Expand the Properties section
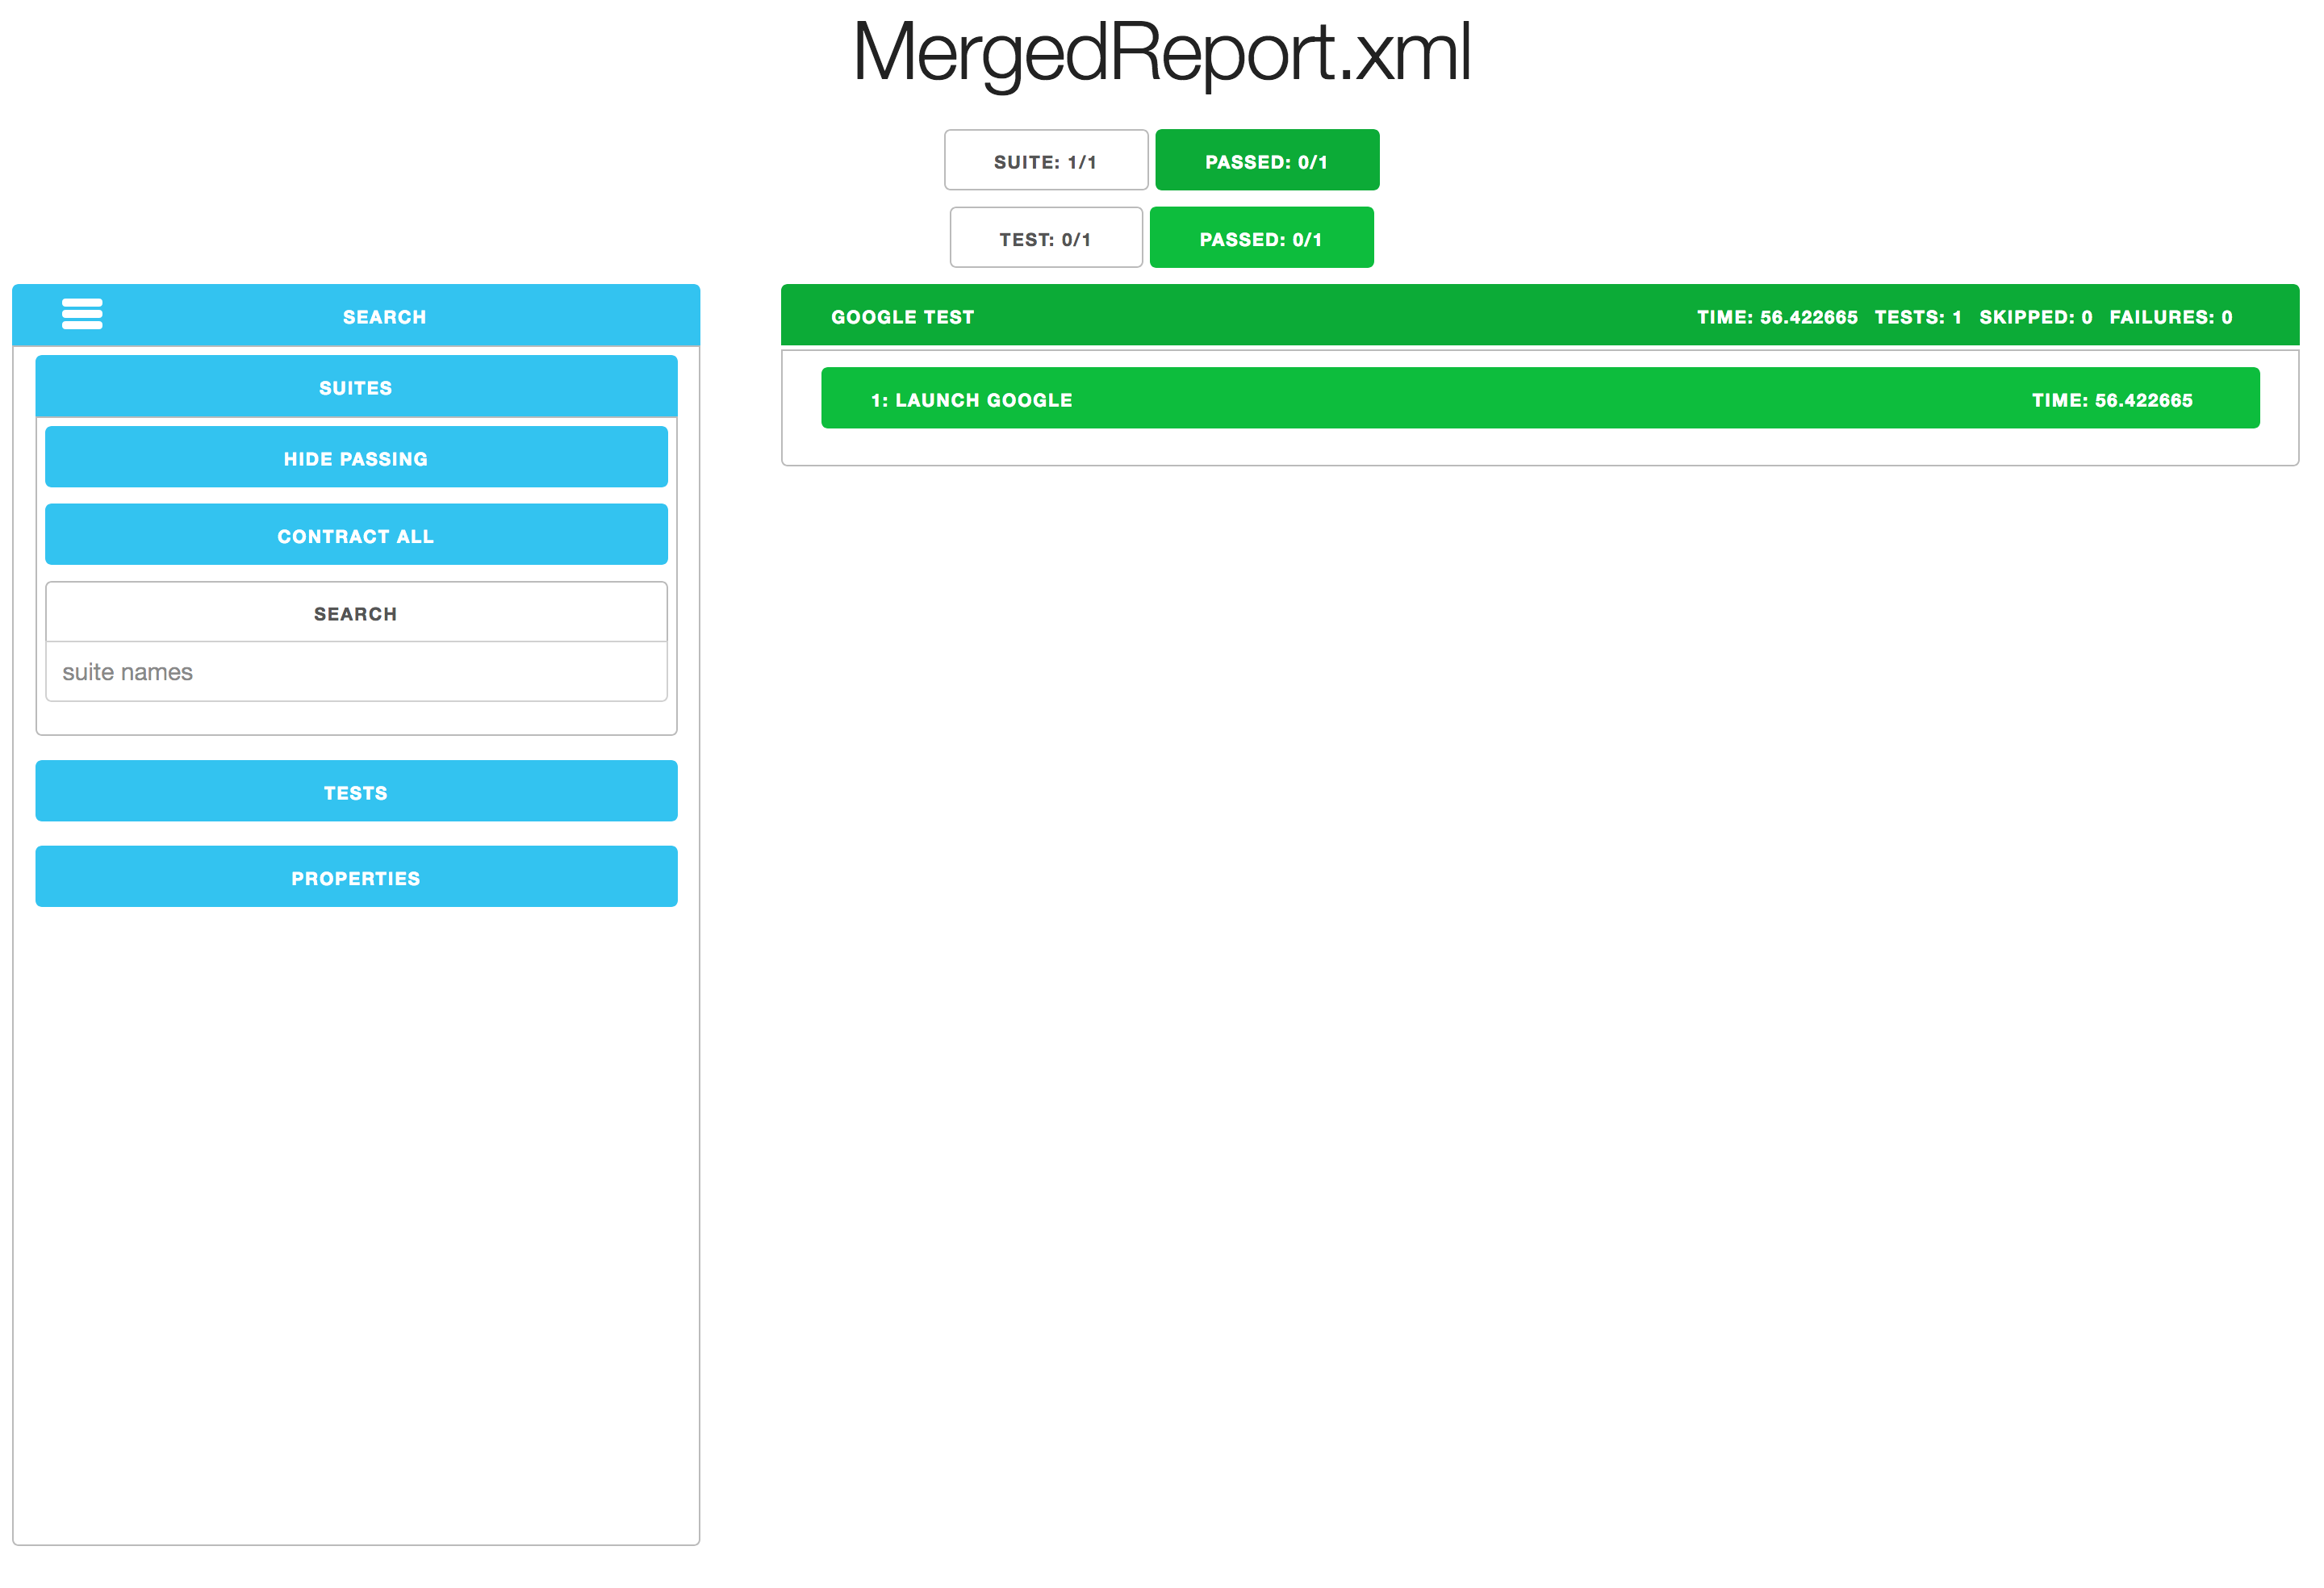Screen dimensions: 2324x1588 (x=356, y=878)
